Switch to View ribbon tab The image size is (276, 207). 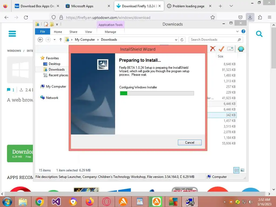coord(88,32)
